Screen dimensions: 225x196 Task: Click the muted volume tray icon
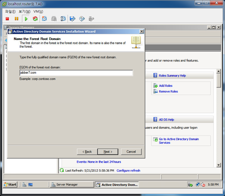tap(203, 185)
